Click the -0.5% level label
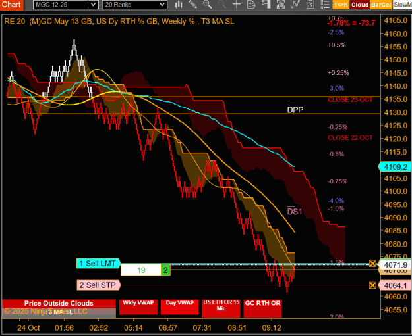Screen dimensions: 412x336 click(336, 154)
